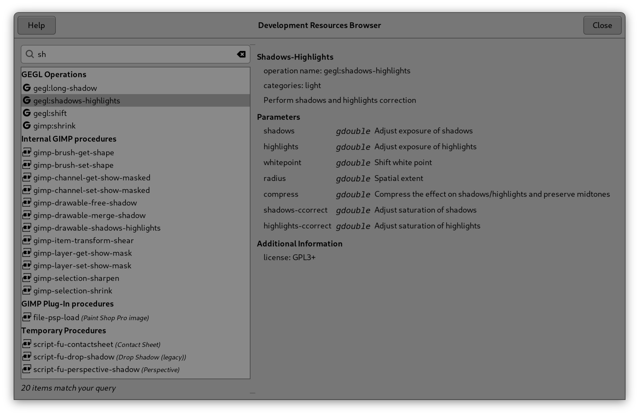Select file-psp-load plug-in procedure
Screen dimensions: 639x415
pyautogui.click(x=136, y=317)
